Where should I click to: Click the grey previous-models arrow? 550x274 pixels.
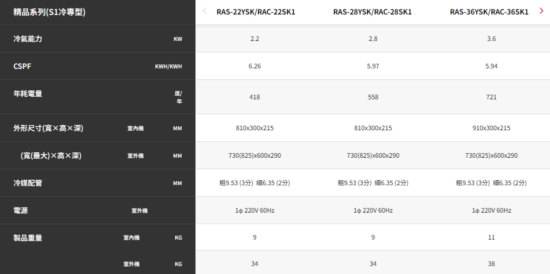point(204,11)
